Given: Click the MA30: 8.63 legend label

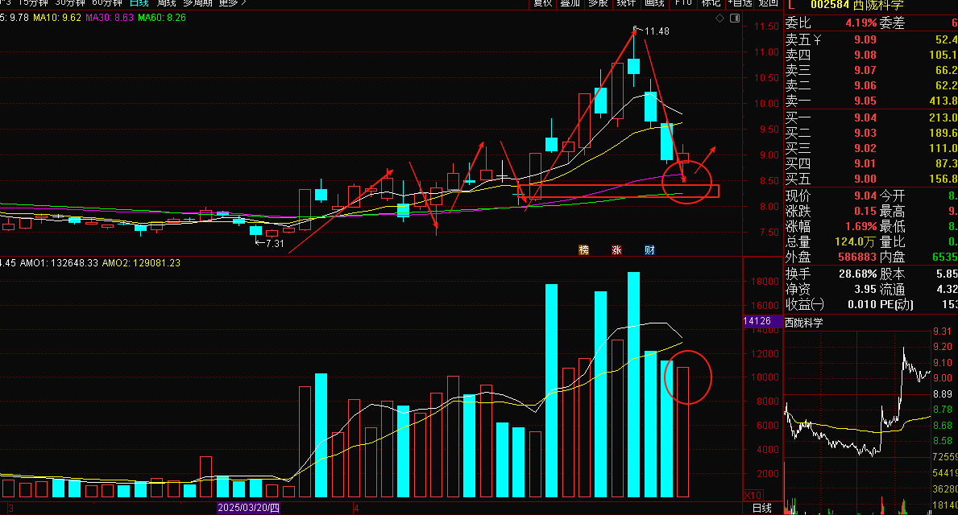Looking at the screenshot, I should pos(110,18).
